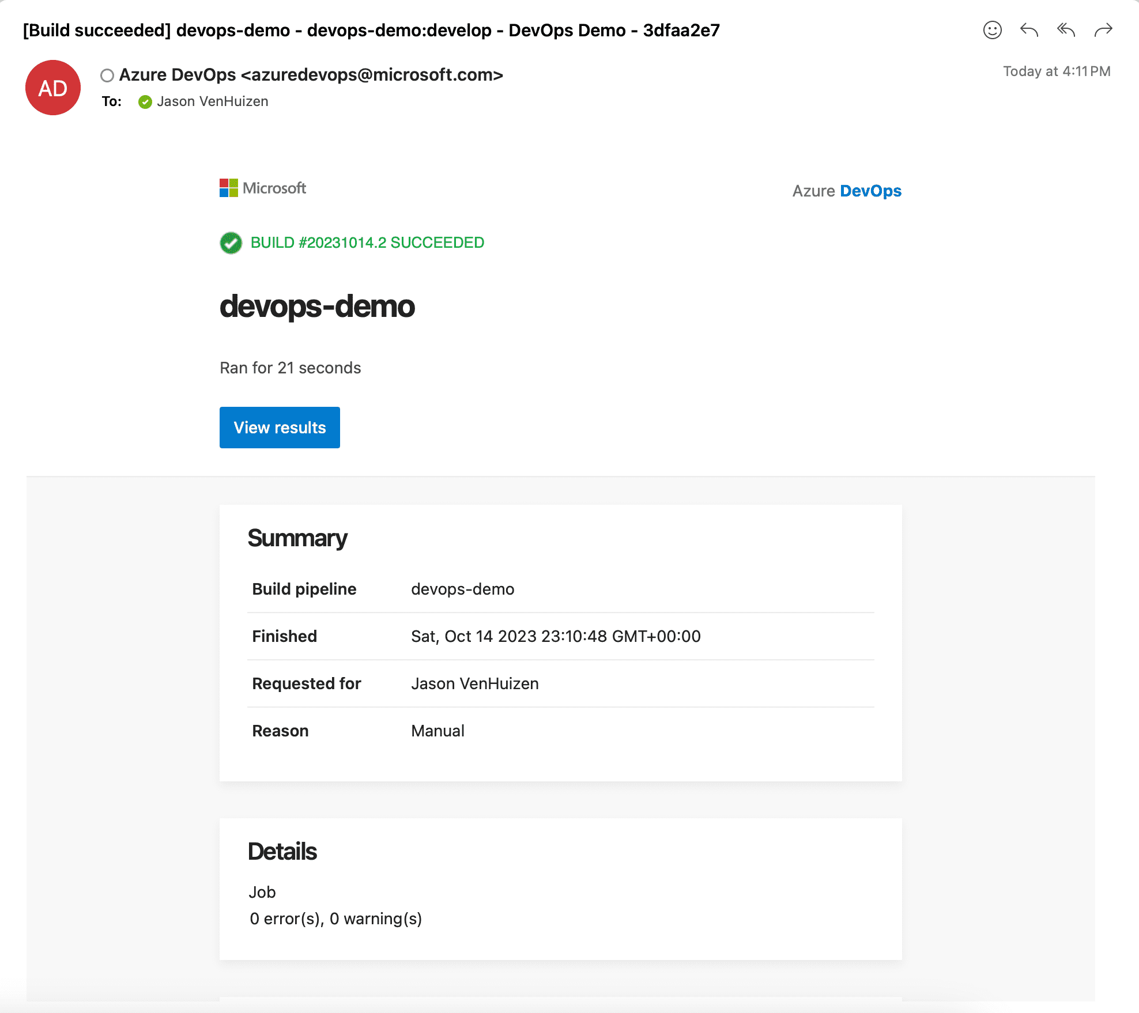Click the 'Finished' row label
Image resolution: width=1139 pixels, height=1013 pixels.
point(285,636)
